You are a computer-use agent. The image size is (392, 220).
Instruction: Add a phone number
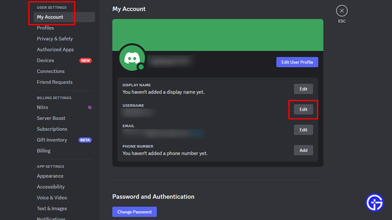pos(303,150)
